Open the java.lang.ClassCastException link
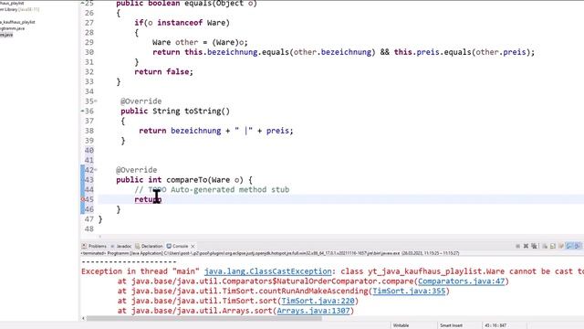Screen dimensions: 584x329 pos(267,271)
